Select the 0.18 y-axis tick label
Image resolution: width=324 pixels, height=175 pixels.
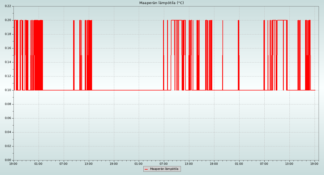tap(8, 34)
